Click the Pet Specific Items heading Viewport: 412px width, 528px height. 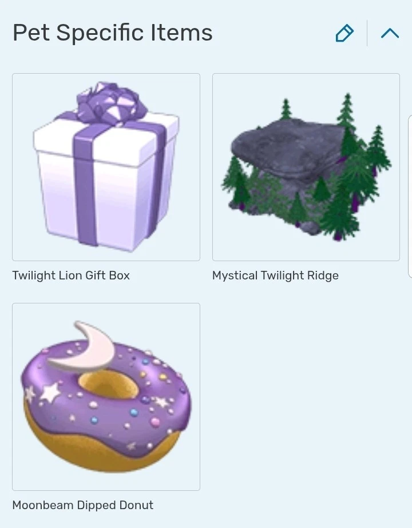coord(113,33)
